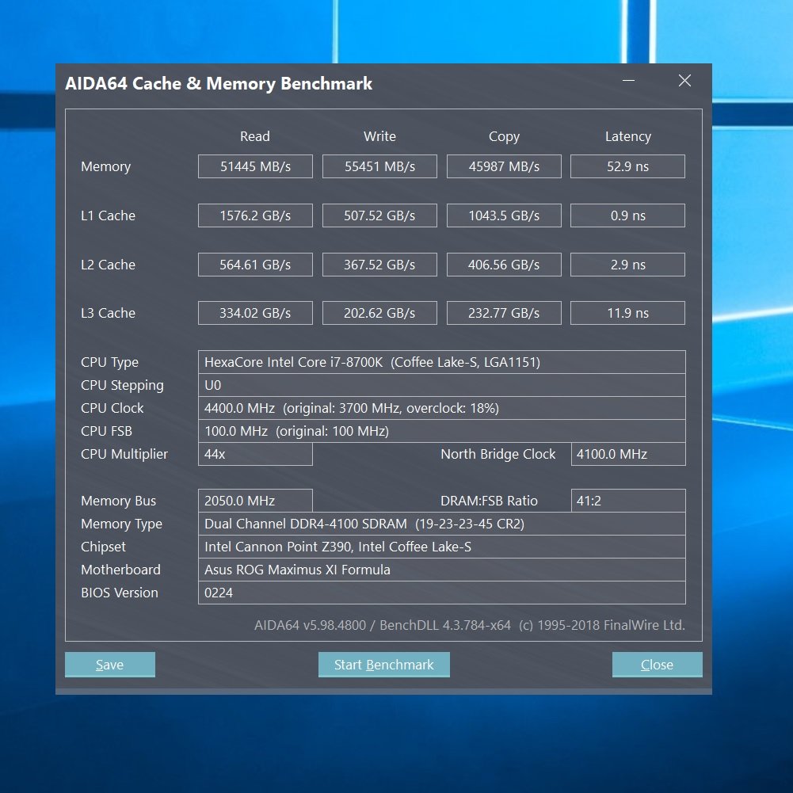
Task: Click L2 Cache Write 367.52 GB/s
Action: [379, 265]
